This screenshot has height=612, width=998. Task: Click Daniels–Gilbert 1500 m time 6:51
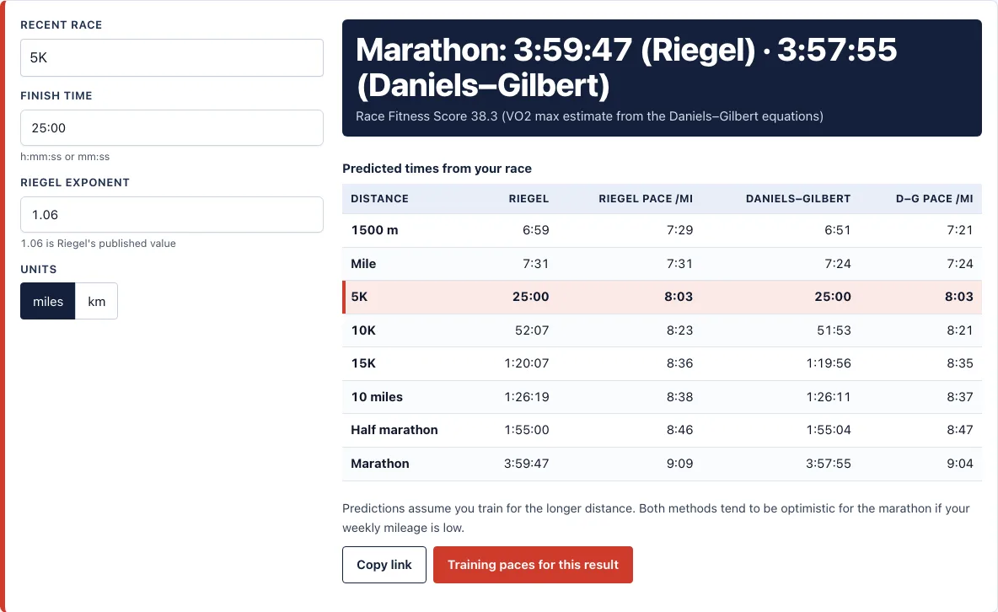tap(838, 230)
